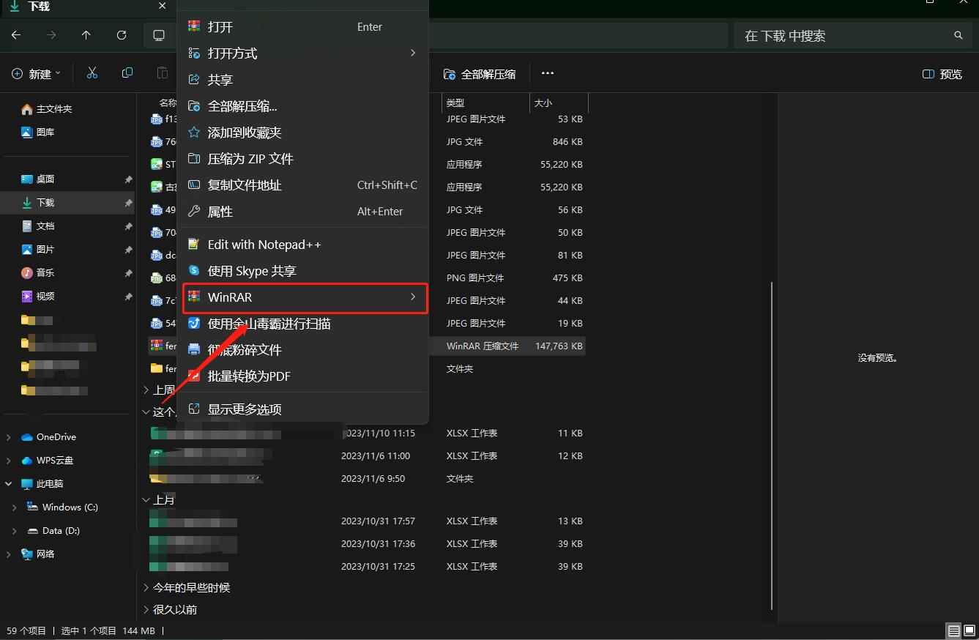Click the Back navigation arrow

click(16, 35)
